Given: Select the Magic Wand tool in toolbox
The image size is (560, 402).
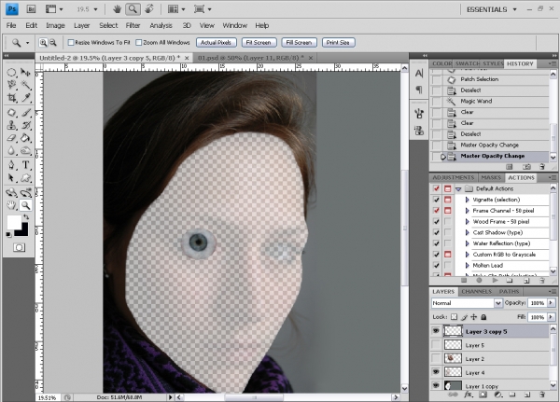Looking at the screenshot, I should pyautogui.click(x=25, y=85).
